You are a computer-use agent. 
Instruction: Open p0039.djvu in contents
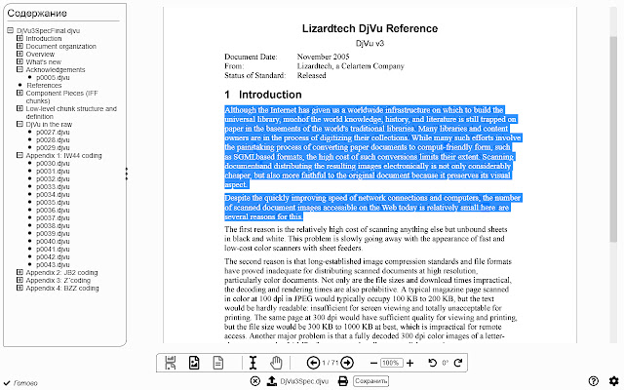53,233
